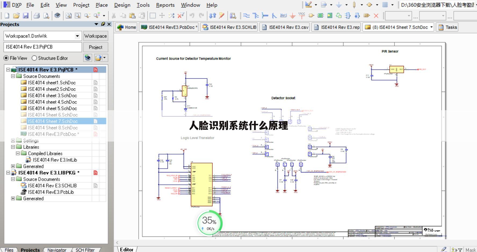Viewport: 477px width, 252px height.
Task: Open print preview from the toolbar
Action: 46,16
